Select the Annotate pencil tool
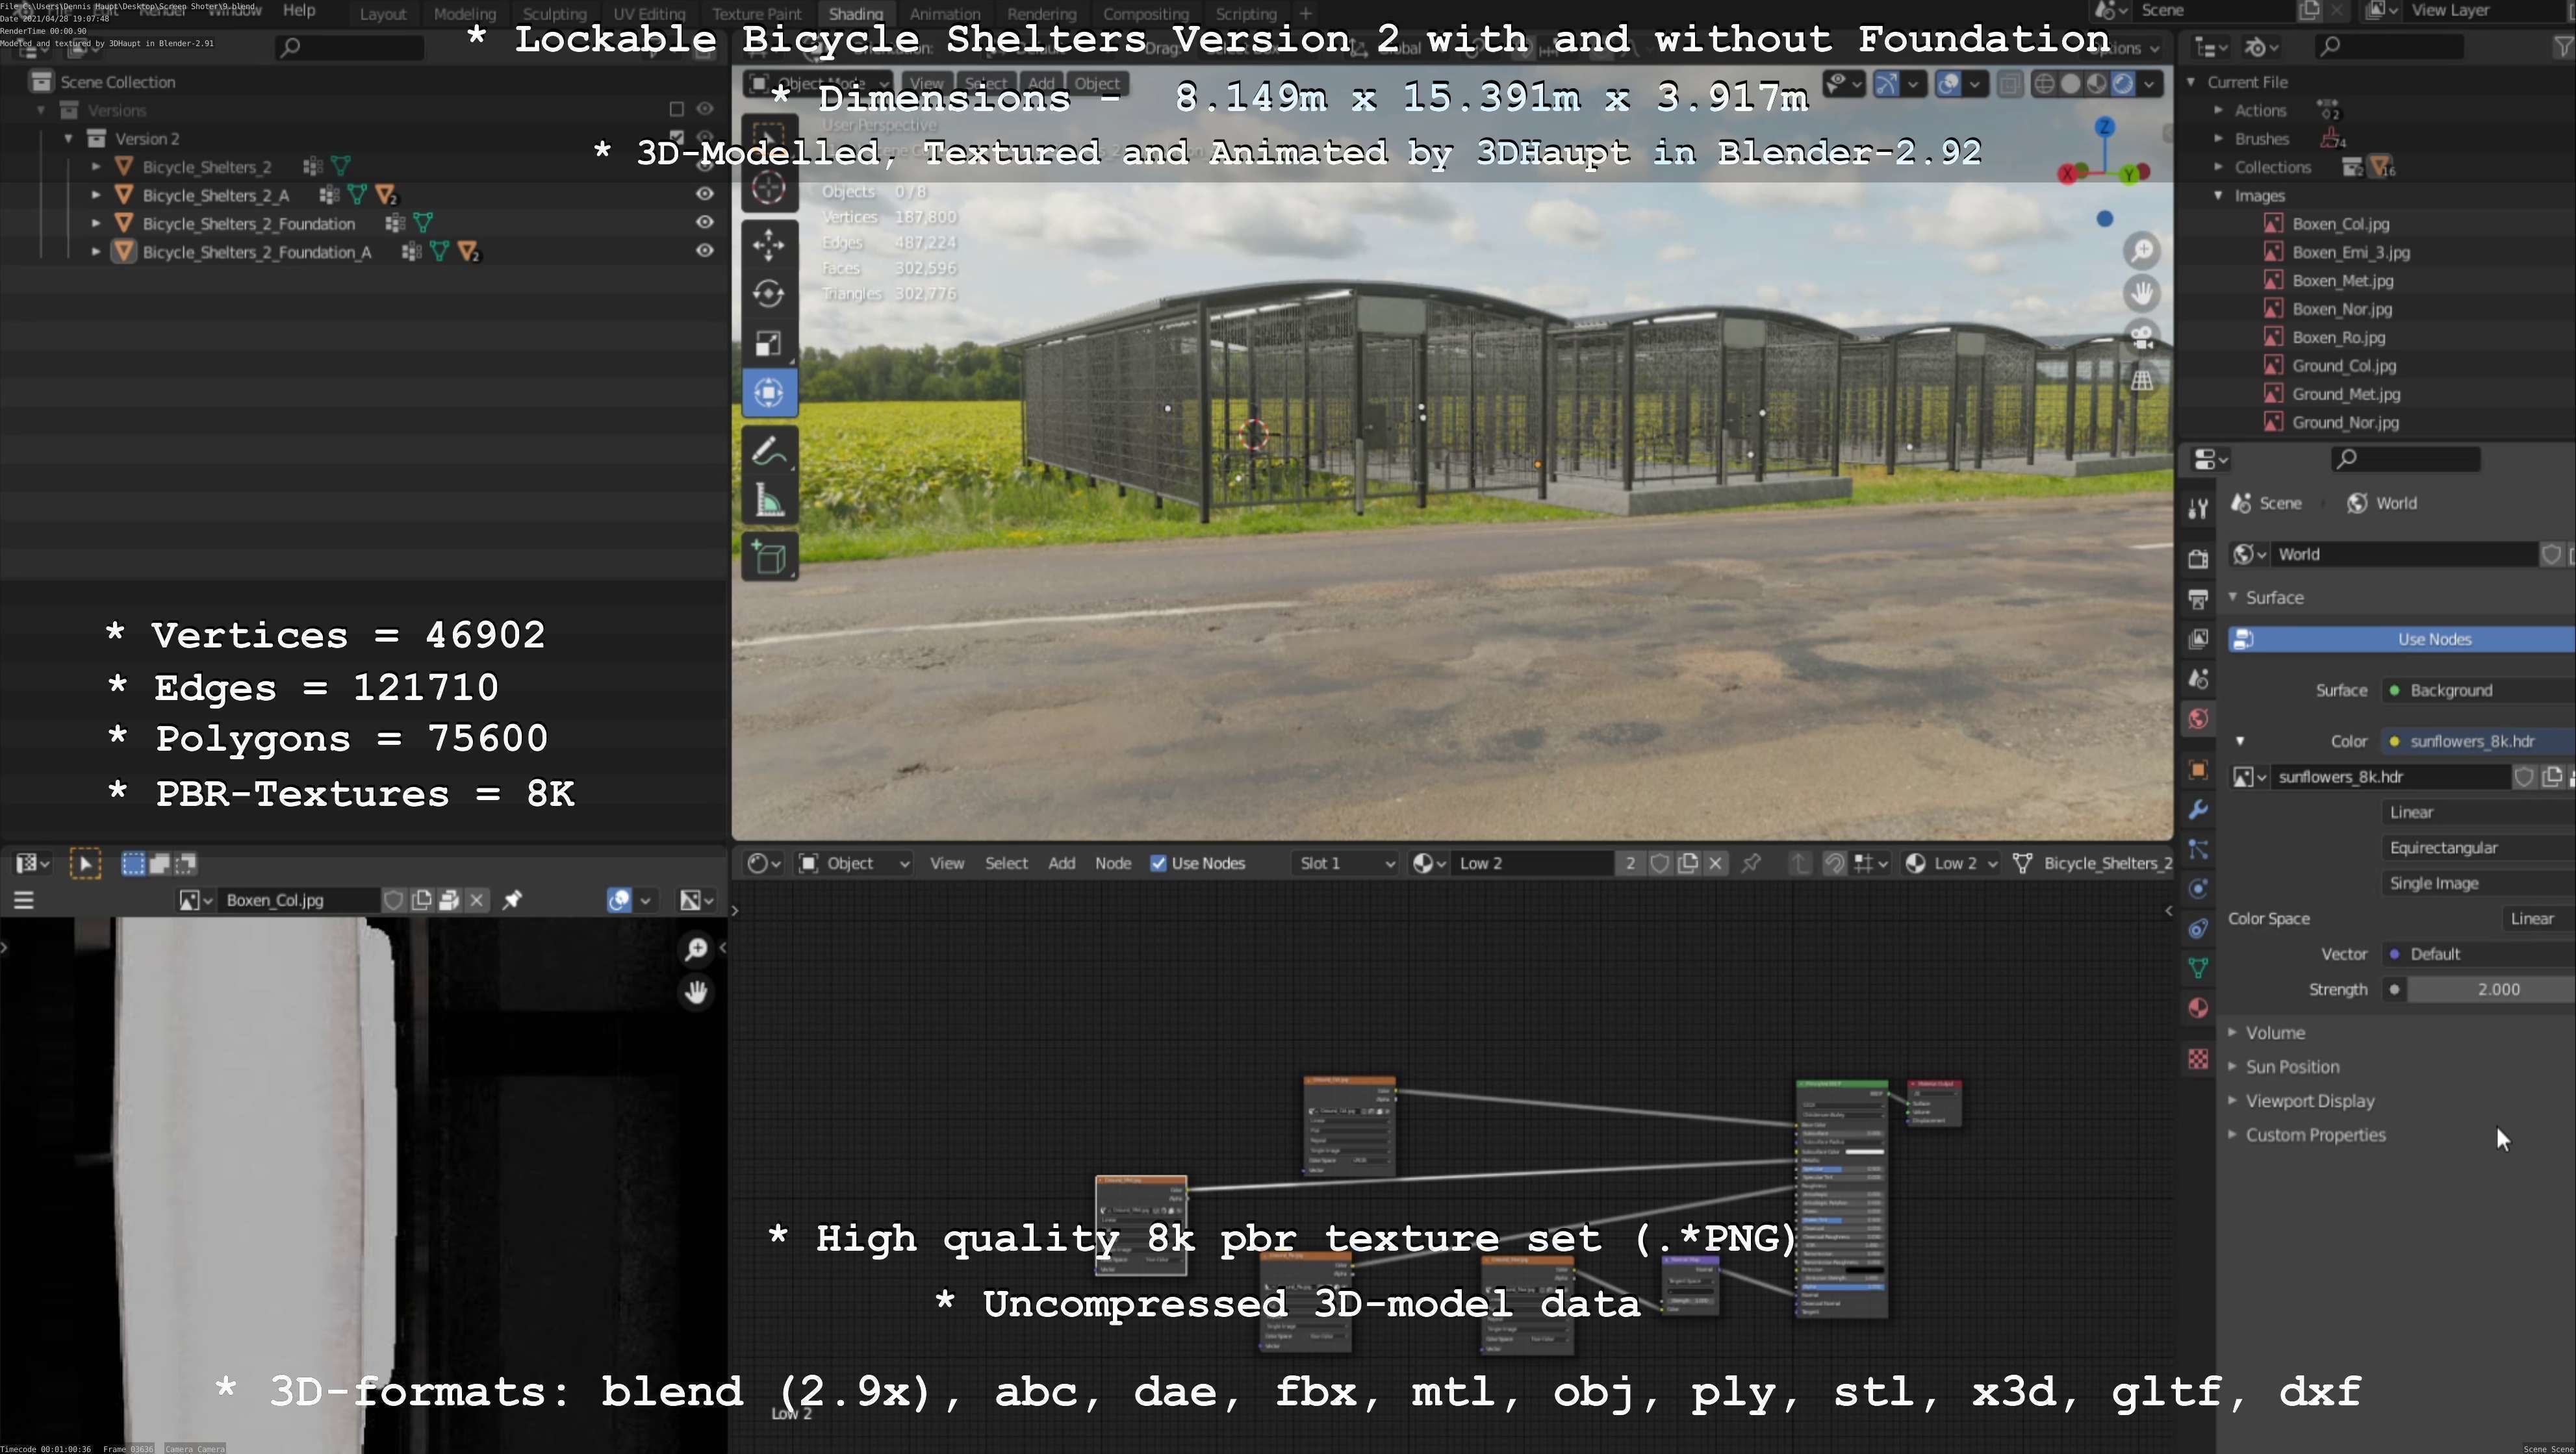Image resolution: width=2576 pixels, height=1454 pixels. pyautogui.click(x=768, y=452)
